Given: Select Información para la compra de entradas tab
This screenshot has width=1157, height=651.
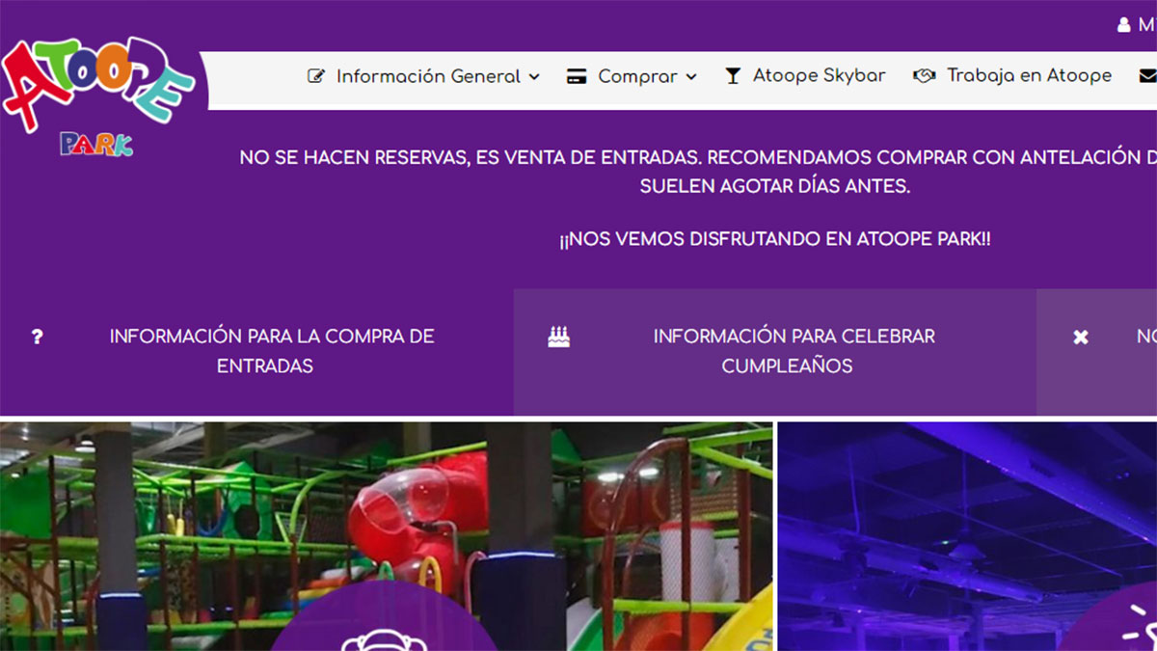Looking at the screenshot, I should click(x=271, y=351).
